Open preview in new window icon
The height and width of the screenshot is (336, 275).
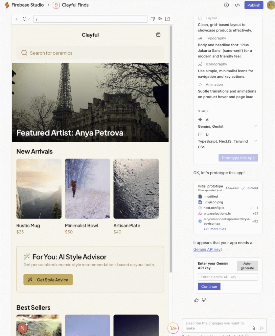(x=168, y=19)
